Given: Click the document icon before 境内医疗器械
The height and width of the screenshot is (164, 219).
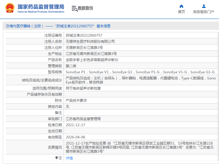Looking at the screenshot, I should pyautogui.click(x=8, y=26).
